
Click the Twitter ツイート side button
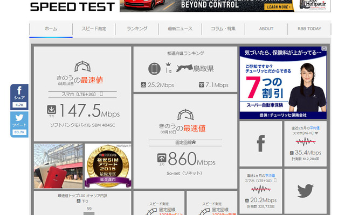pos(19,124)
